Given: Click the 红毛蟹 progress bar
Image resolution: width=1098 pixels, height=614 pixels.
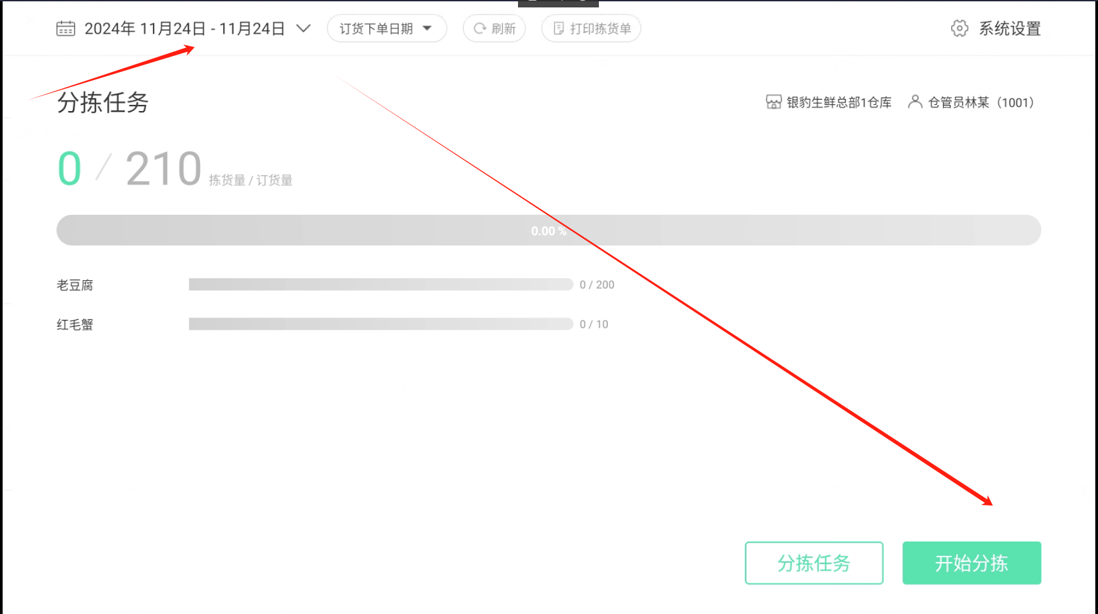Looking at the screenshot, I should point(381,325).
